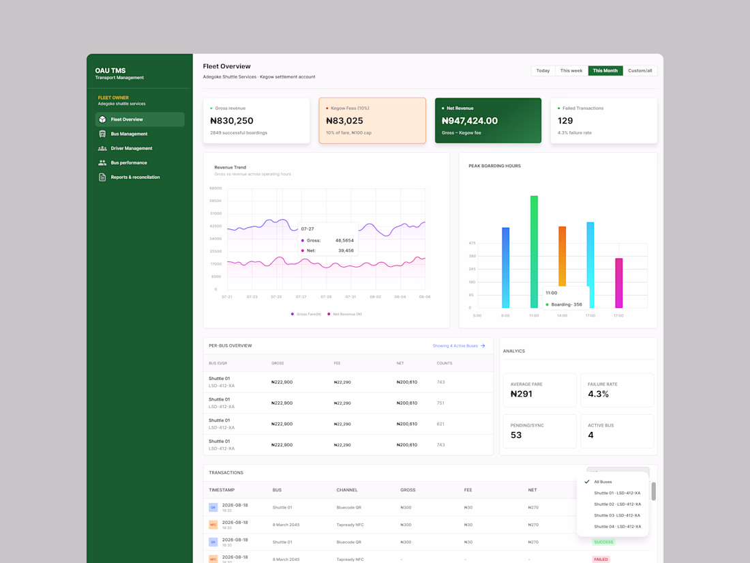Click the Reports & reconciliation document icon
The height and width of the screenshot is (563, 750).
(102, 177)
